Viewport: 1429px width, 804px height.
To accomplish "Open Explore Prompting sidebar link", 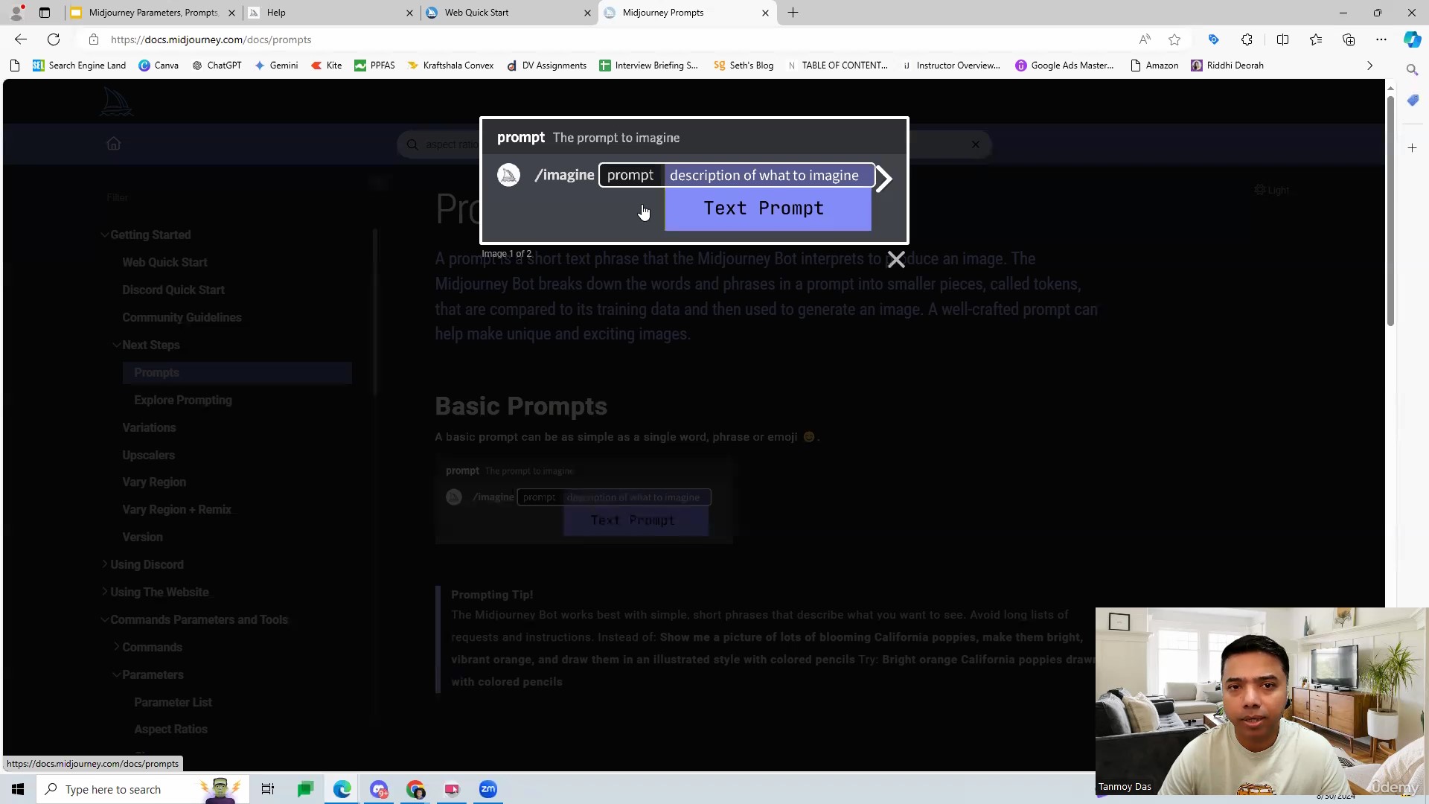I will [183, 400].
